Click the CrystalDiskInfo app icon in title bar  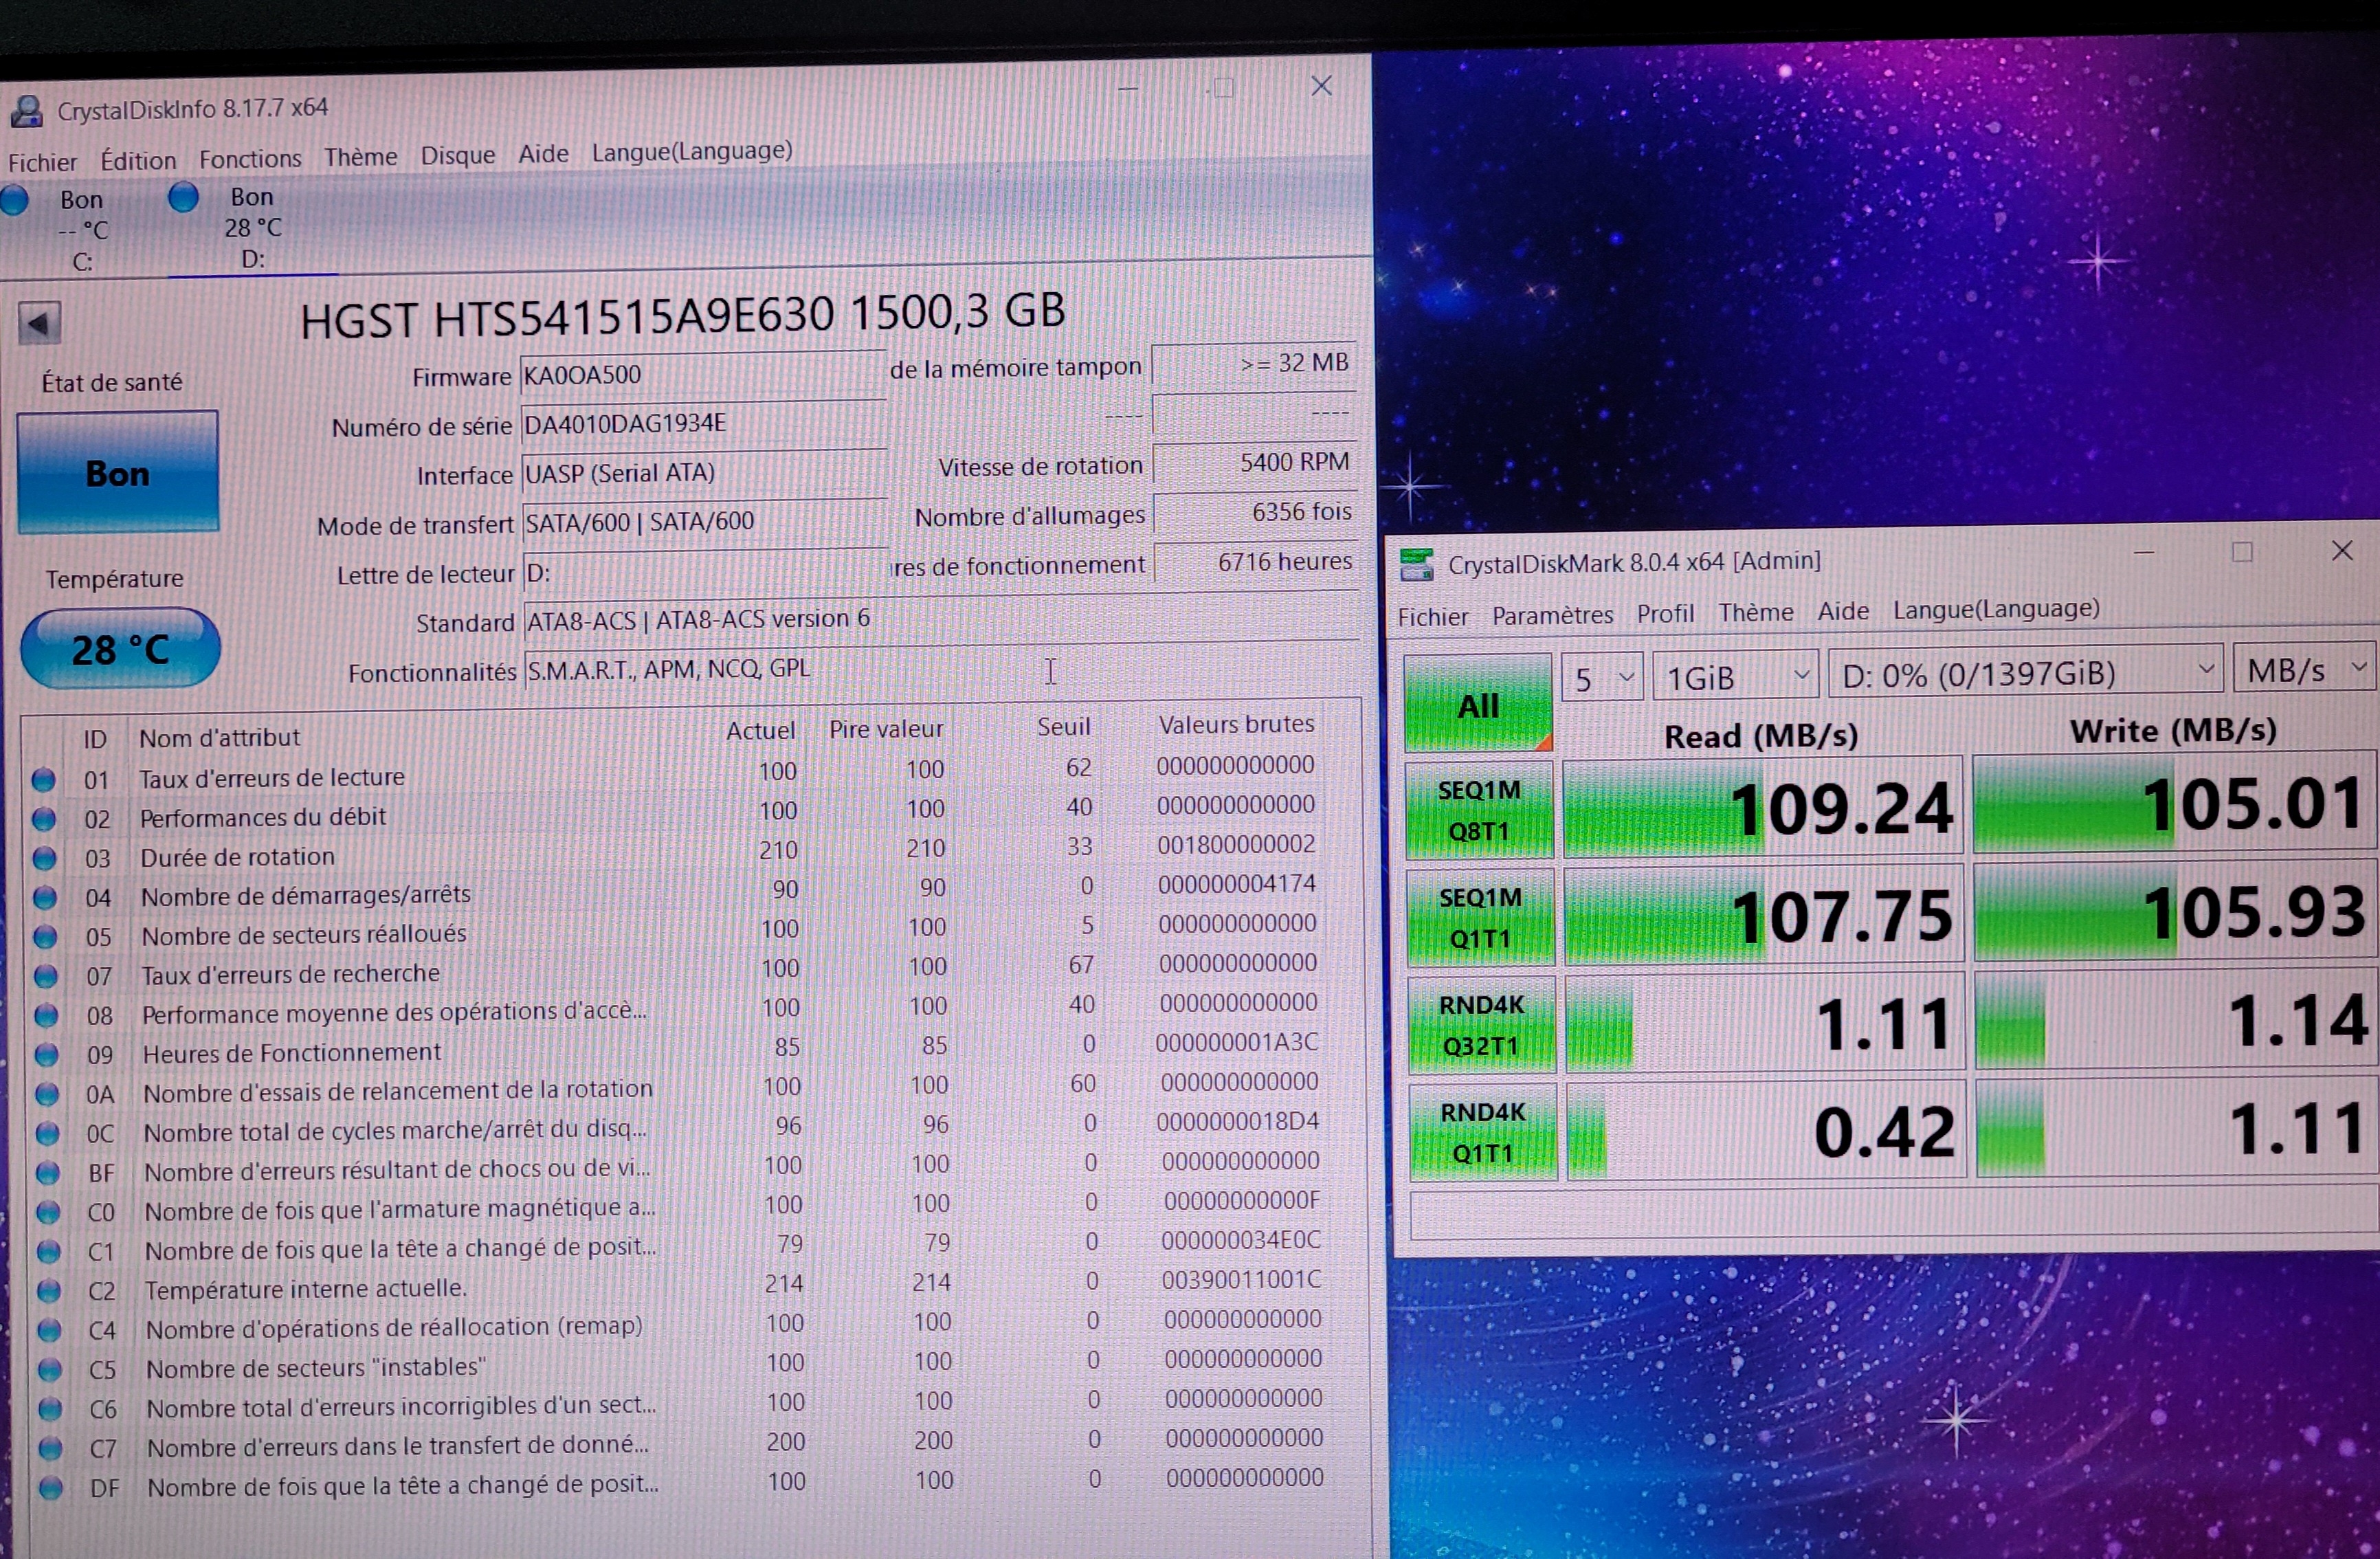click(x=27, y=111)
